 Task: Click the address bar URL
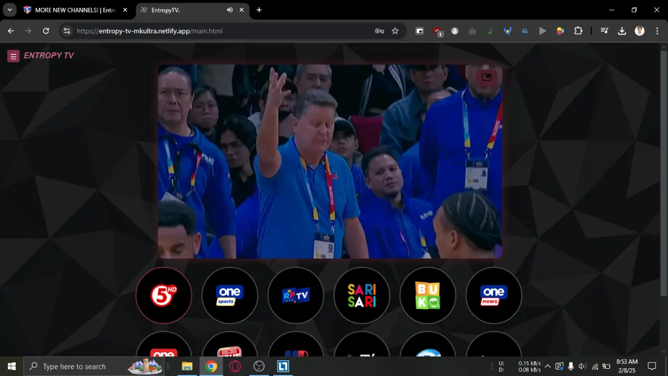pyautogui.click(x=149, y=31)
